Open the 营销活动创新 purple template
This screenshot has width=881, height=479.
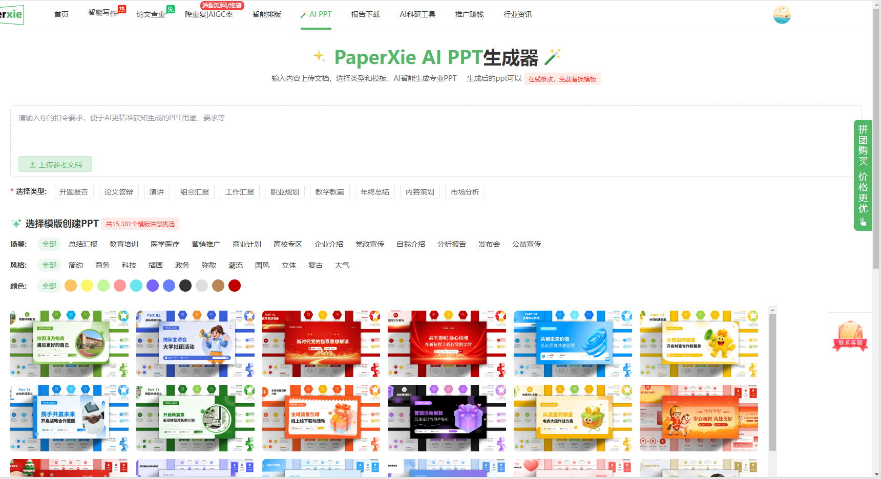point(447,418)
